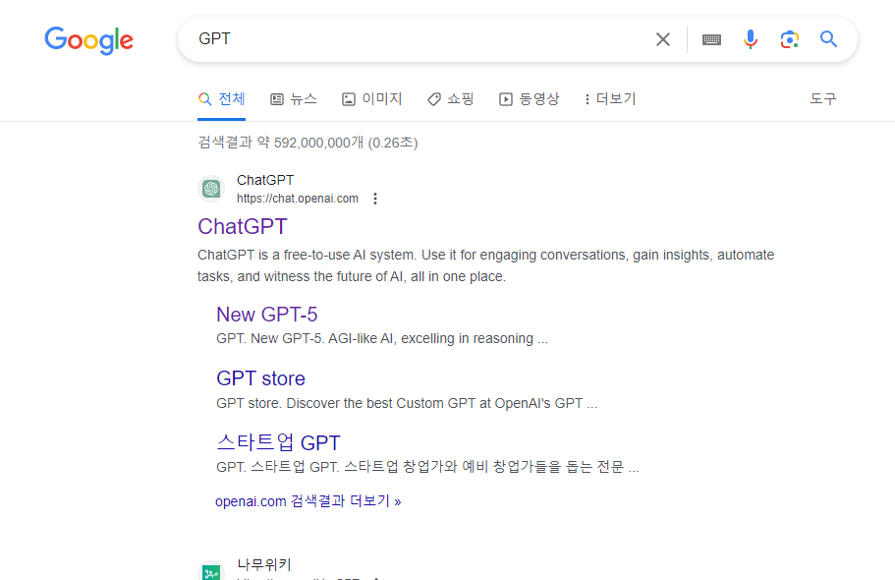
Task: Open the on-screen keyboard input tool
Action: point(711,39)
